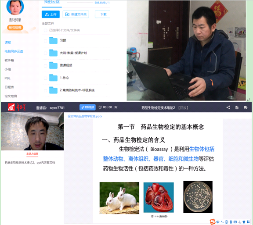Open Sogou soft keyboard icon
The image size is (253, 225).
[x=235, y=222]
